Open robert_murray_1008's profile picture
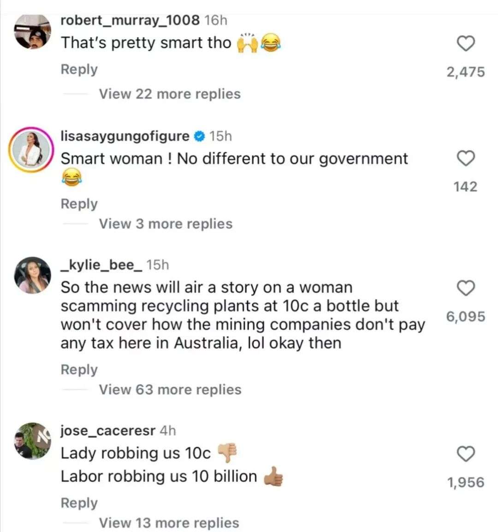Image resolution: width=498 pixels, height=532 pixels. (x=32, y=31)
